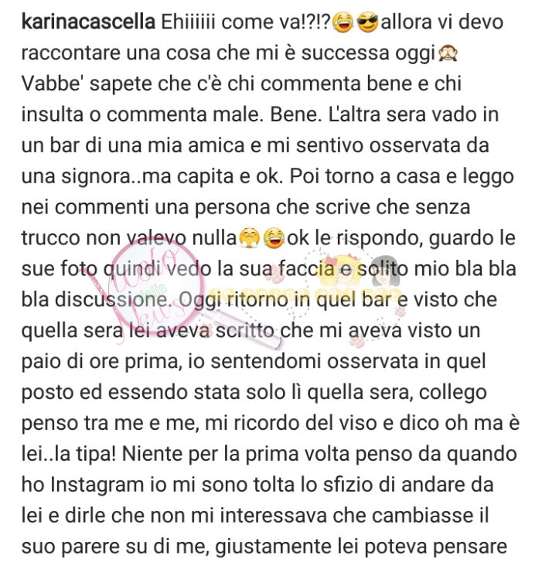Image resolution: width=542 pixels, height=562 pixels.
Task: Click the phrase 'trucco non valevo nulla'
Action: [129, 238]
